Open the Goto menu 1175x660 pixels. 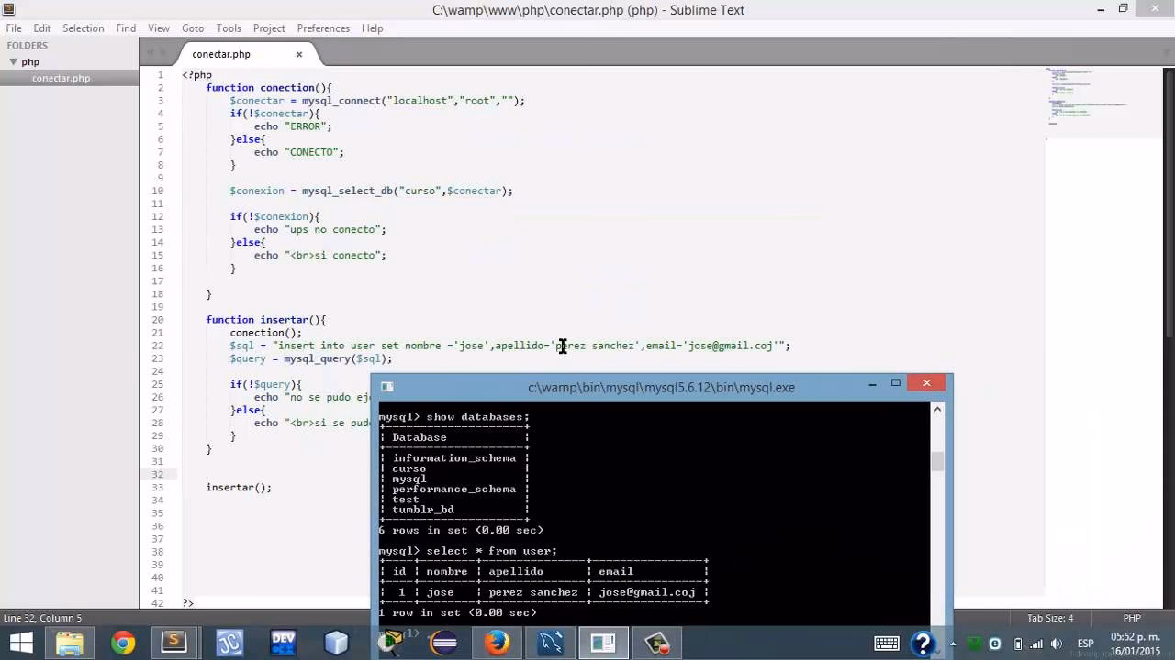pyautogui.click(x=193, y=28)
